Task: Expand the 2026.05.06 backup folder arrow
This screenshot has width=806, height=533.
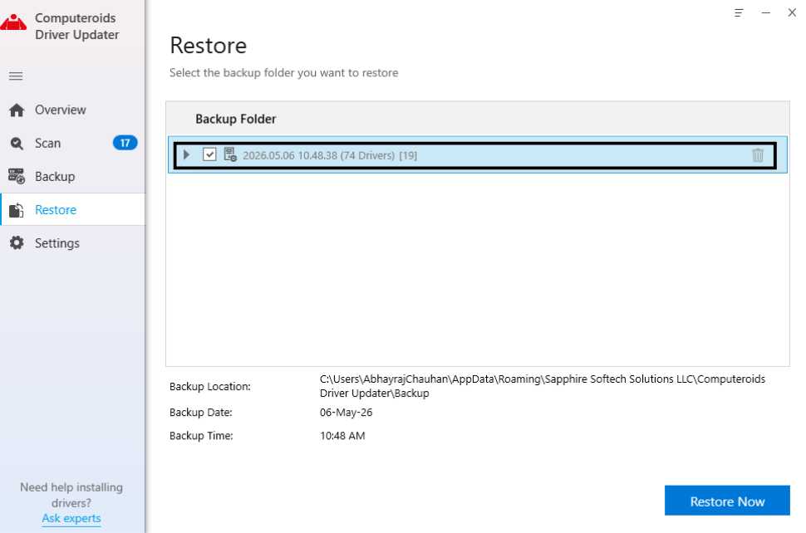Action: click(187, 154)
